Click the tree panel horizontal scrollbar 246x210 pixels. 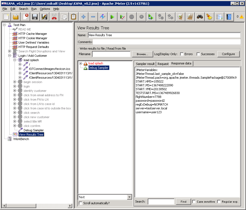pos(37,206)
